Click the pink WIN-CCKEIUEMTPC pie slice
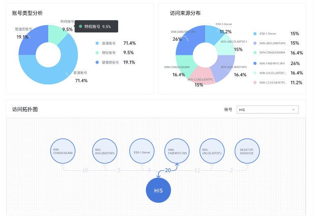 tap(200, 77)
